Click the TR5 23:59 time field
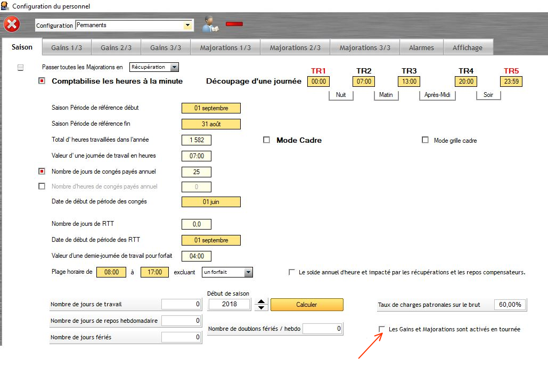The height and width of the screenshot is (367, 548). (x=511, y=81)
